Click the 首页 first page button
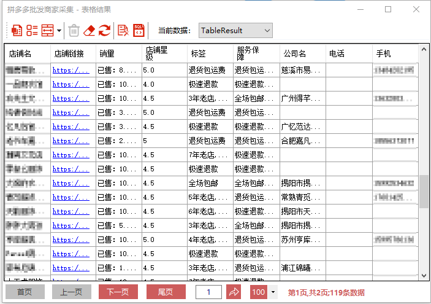 click(25, 292)
